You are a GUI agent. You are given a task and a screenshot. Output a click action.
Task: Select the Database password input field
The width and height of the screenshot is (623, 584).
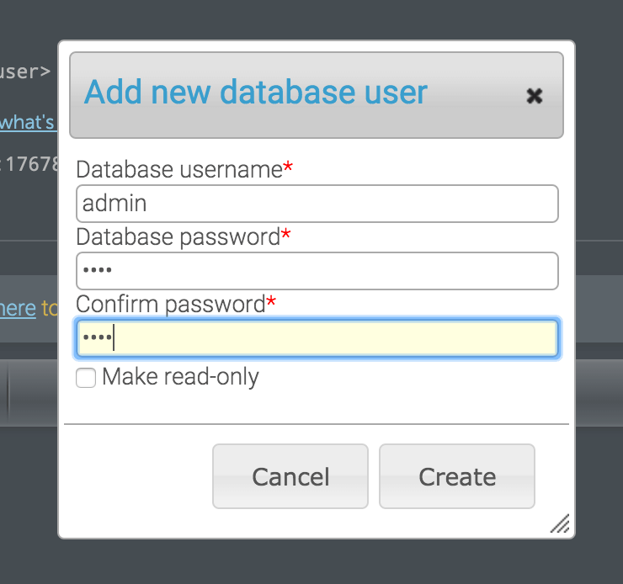317,271
